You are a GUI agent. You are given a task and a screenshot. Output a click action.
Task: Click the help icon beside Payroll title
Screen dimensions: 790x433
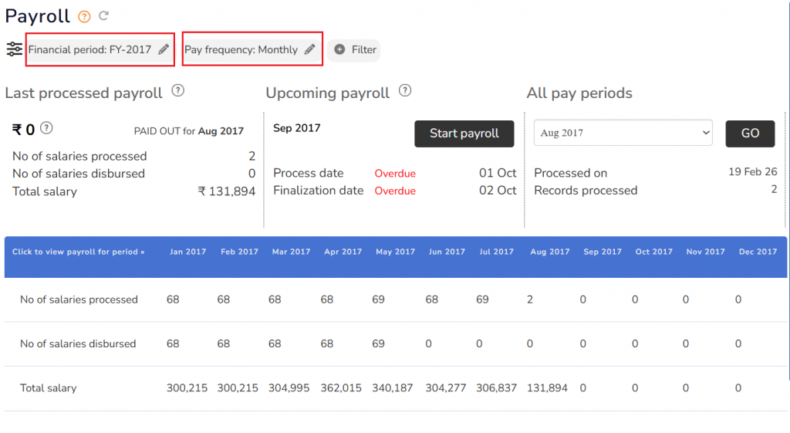[x=84, y=16]
